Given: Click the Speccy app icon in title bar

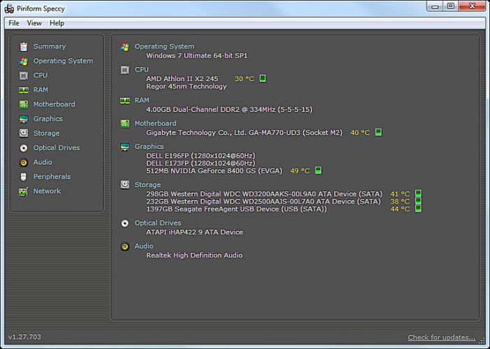Looking at the screenshot, I should [x=9, y=8].
